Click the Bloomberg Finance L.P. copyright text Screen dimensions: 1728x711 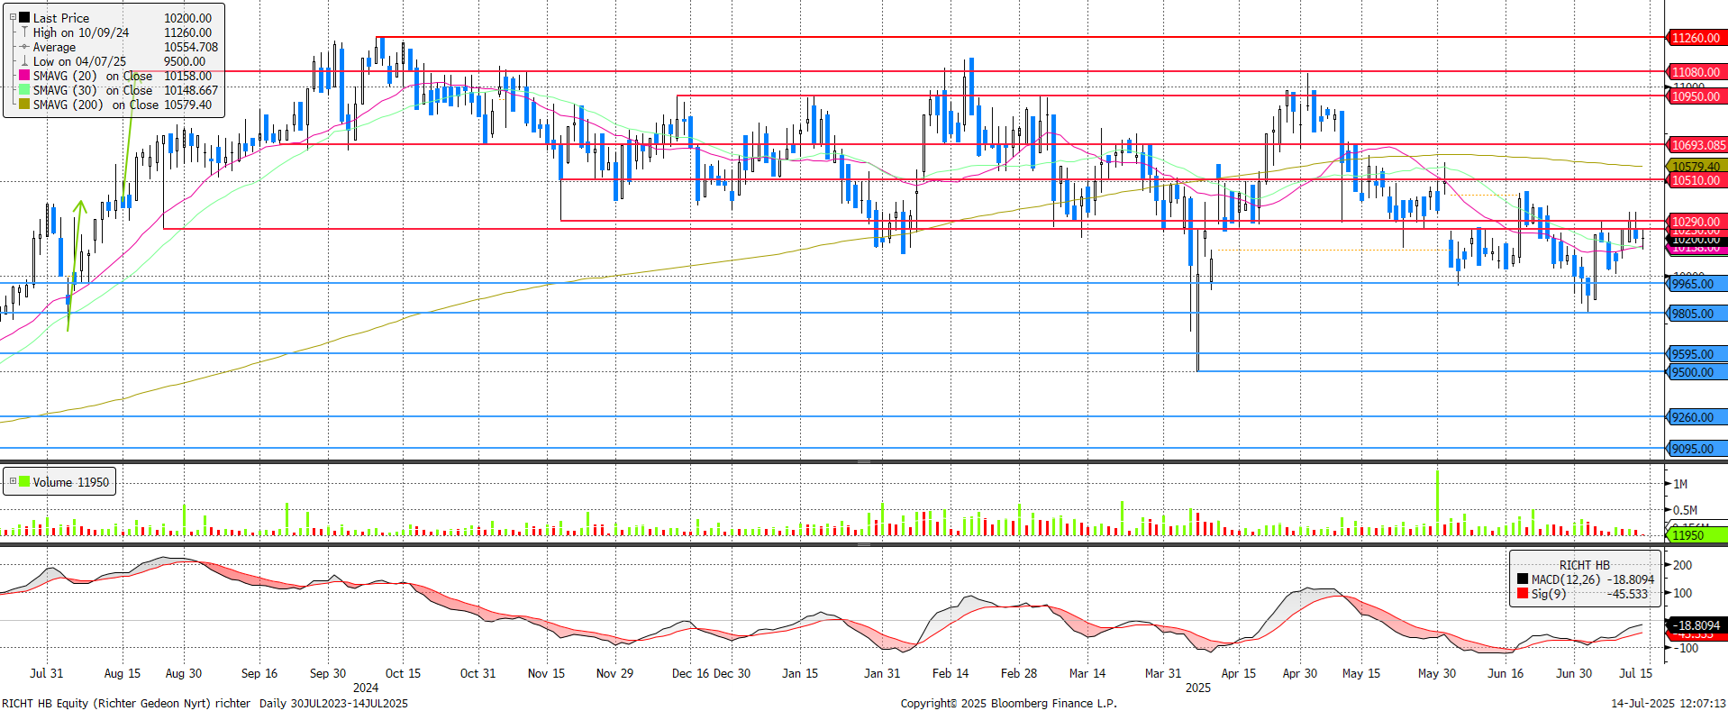1009,703
